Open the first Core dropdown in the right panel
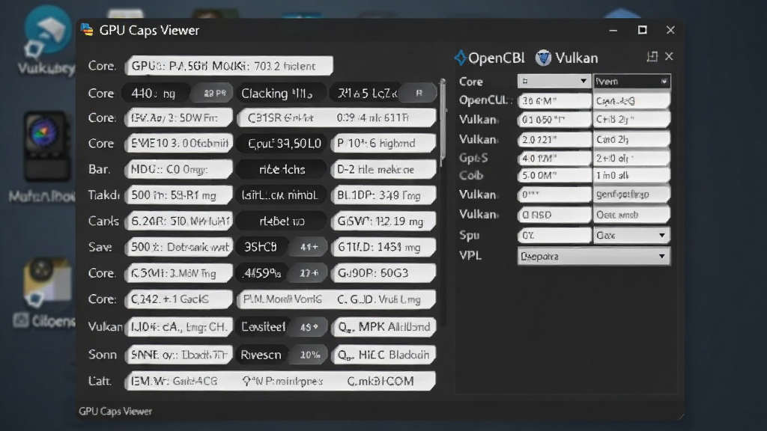767x431 pixels. (554, 81)
